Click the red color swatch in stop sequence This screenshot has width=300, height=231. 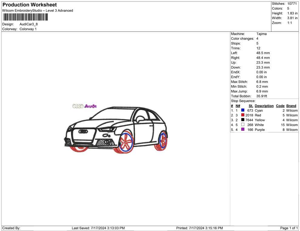point(243,115)
